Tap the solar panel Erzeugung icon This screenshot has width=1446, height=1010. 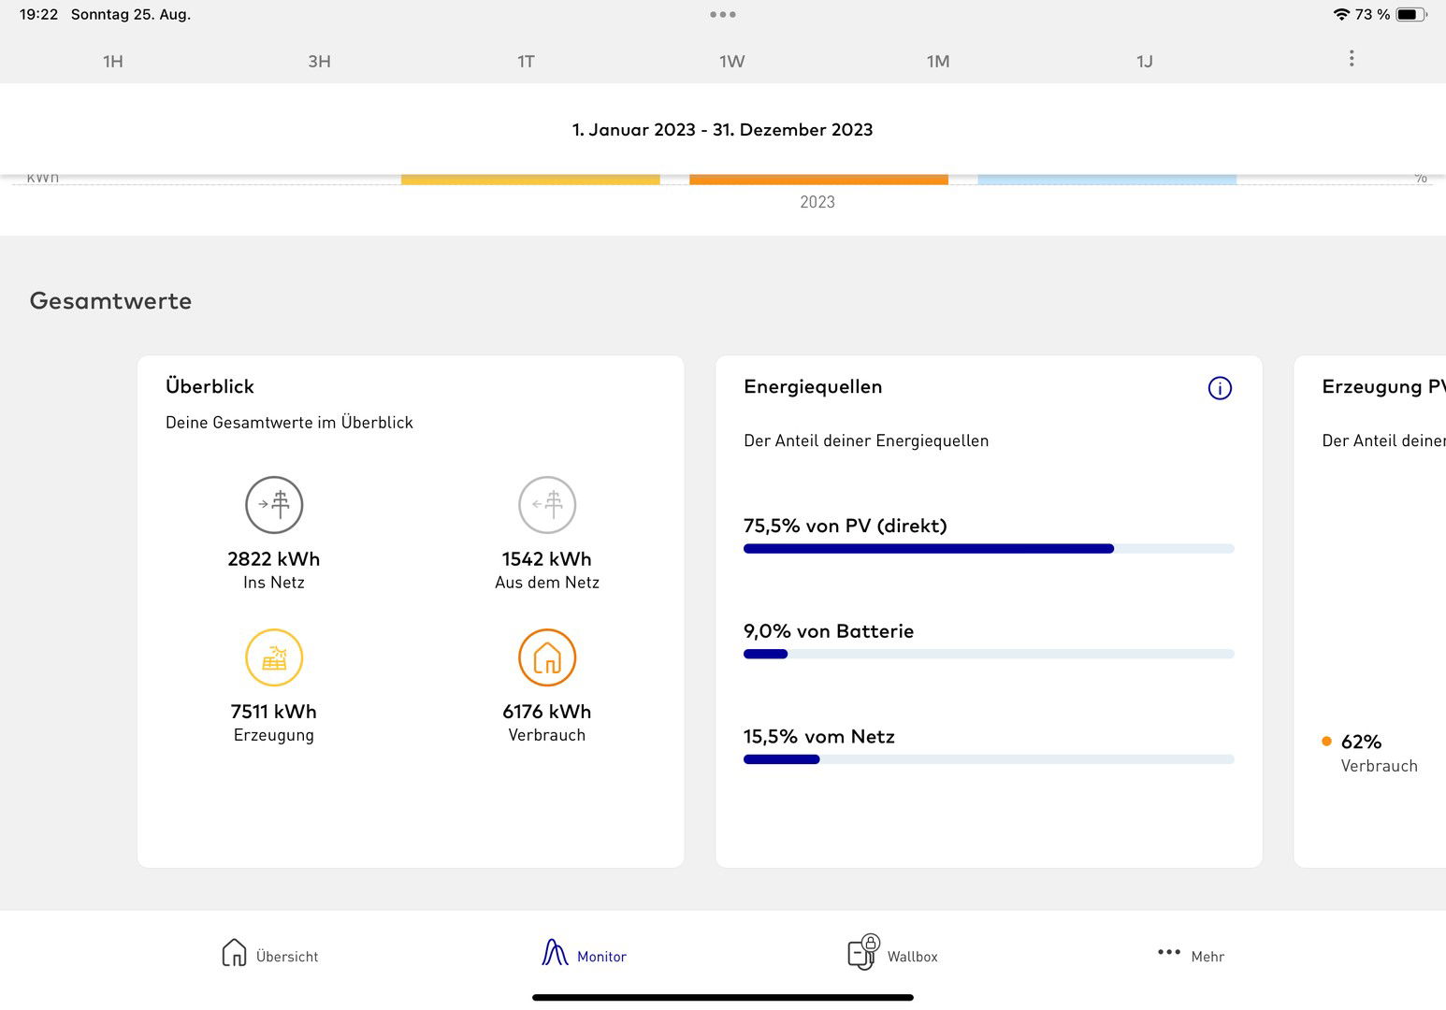274,657
